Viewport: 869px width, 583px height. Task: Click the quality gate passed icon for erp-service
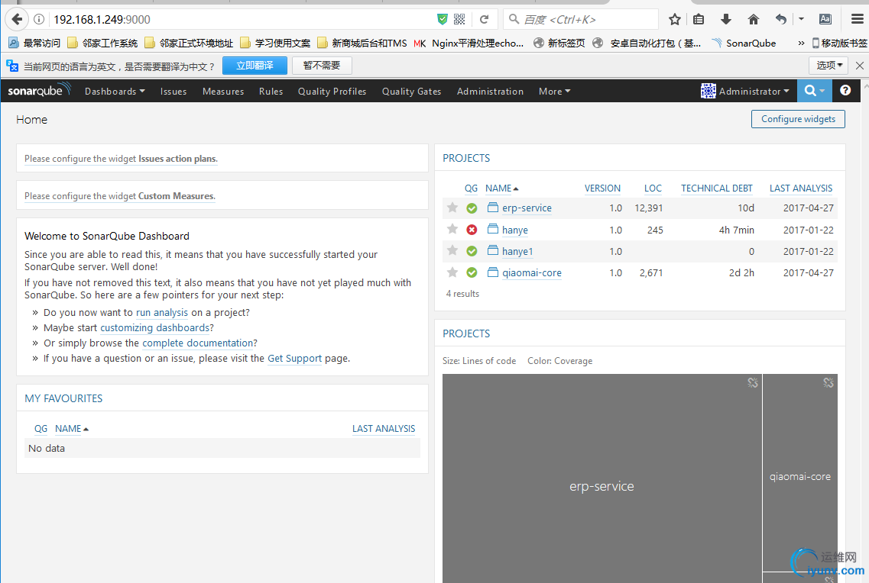tap(472, 208)
